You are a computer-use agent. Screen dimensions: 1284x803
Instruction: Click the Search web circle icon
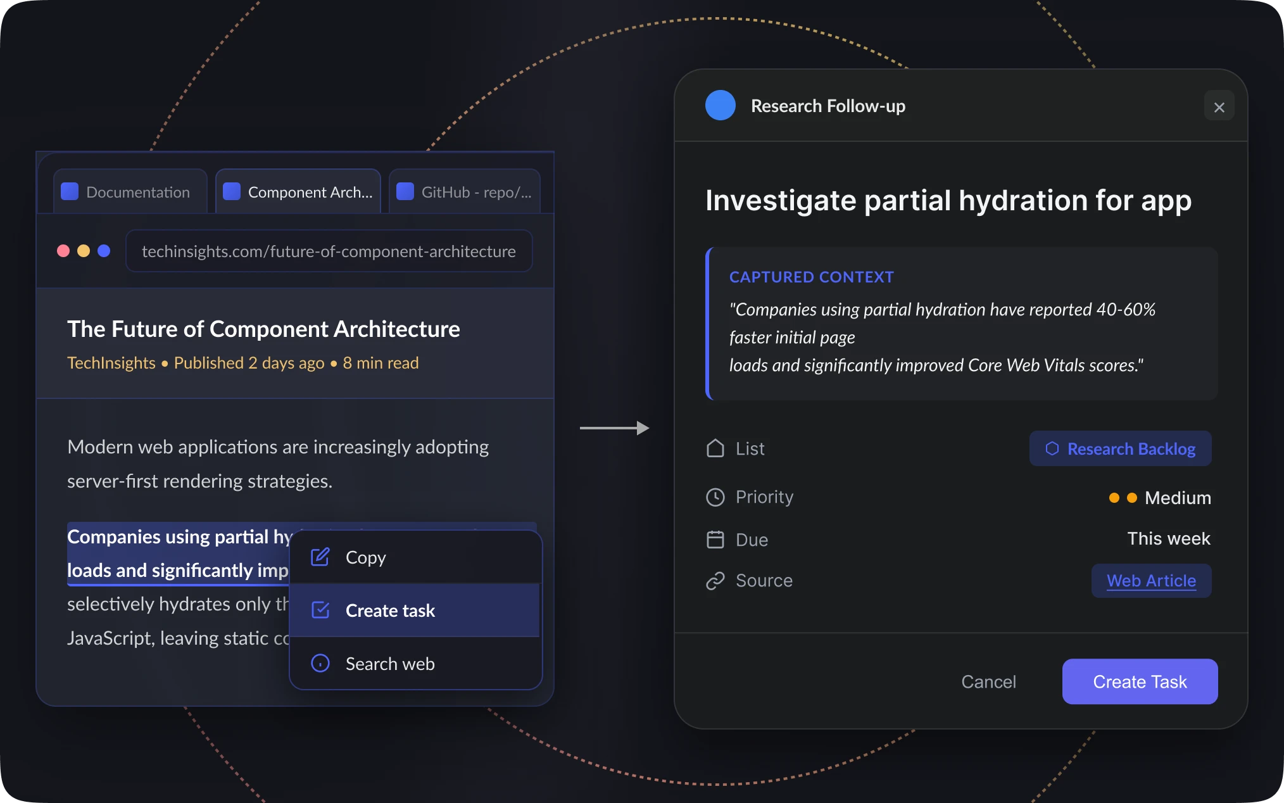(x=320, y=663)
